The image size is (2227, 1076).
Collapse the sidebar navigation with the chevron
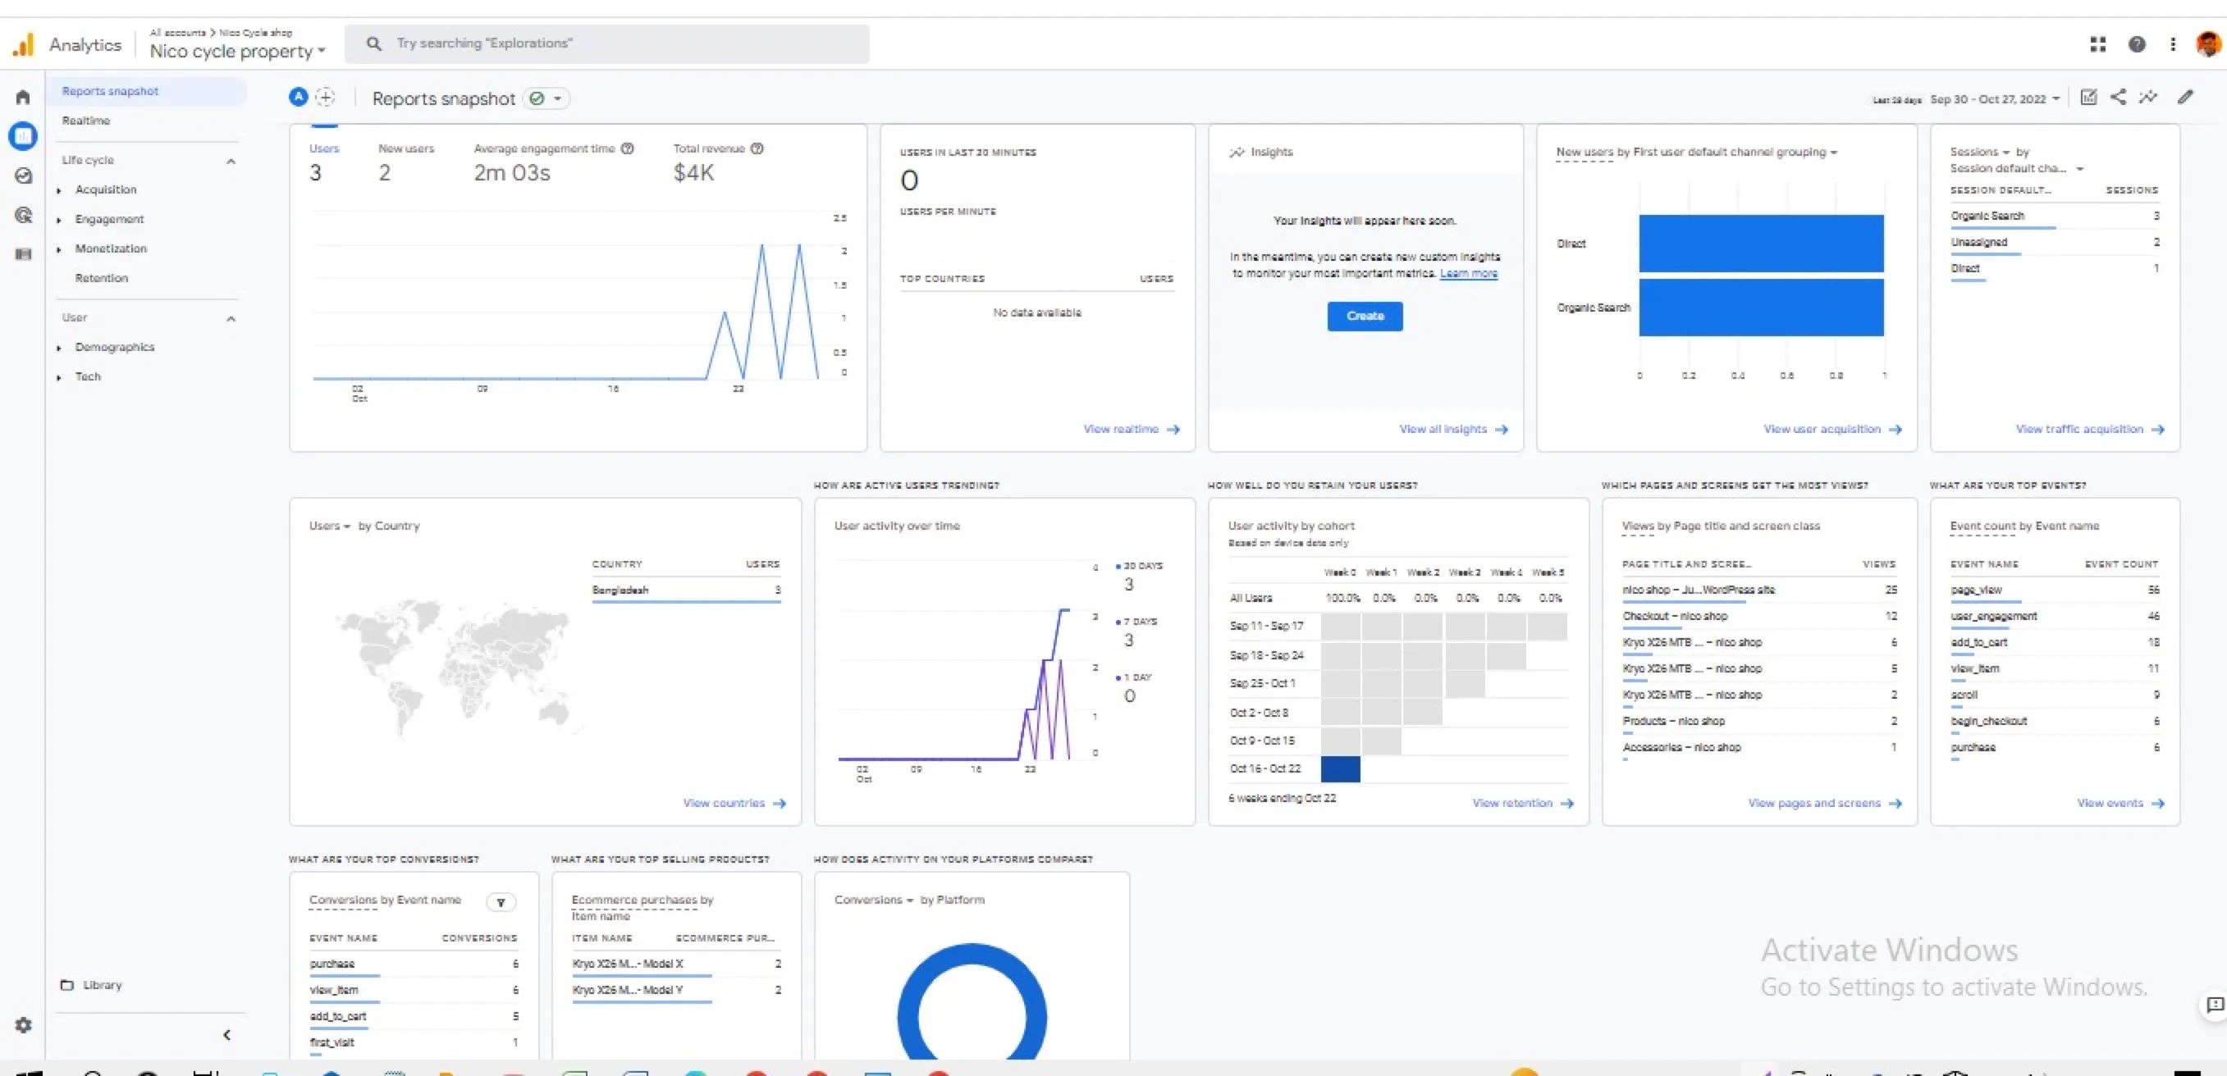point(226,1034)
